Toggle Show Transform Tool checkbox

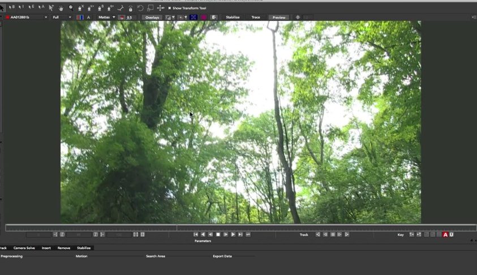[169, 8]
